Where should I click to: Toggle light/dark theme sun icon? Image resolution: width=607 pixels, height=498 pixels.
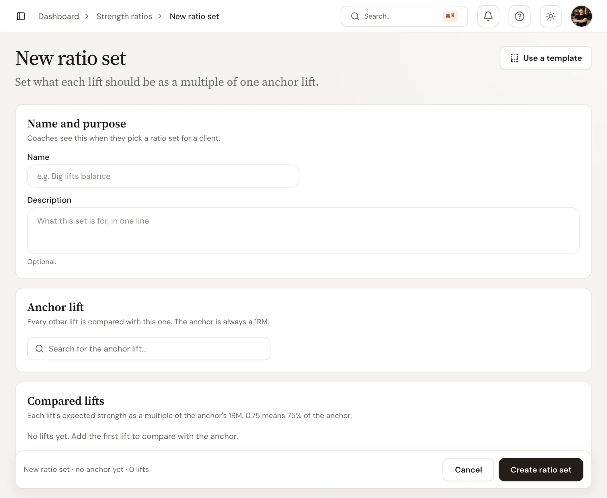pos(551,16)
